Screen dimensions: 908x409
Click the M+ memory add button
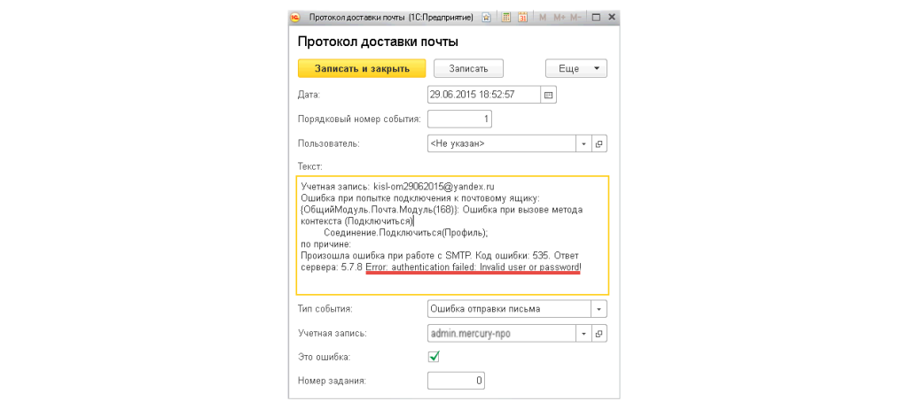(560, 17)
